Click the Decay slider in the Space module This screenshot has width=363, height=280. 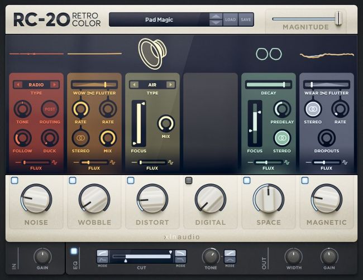pos(268,84)
